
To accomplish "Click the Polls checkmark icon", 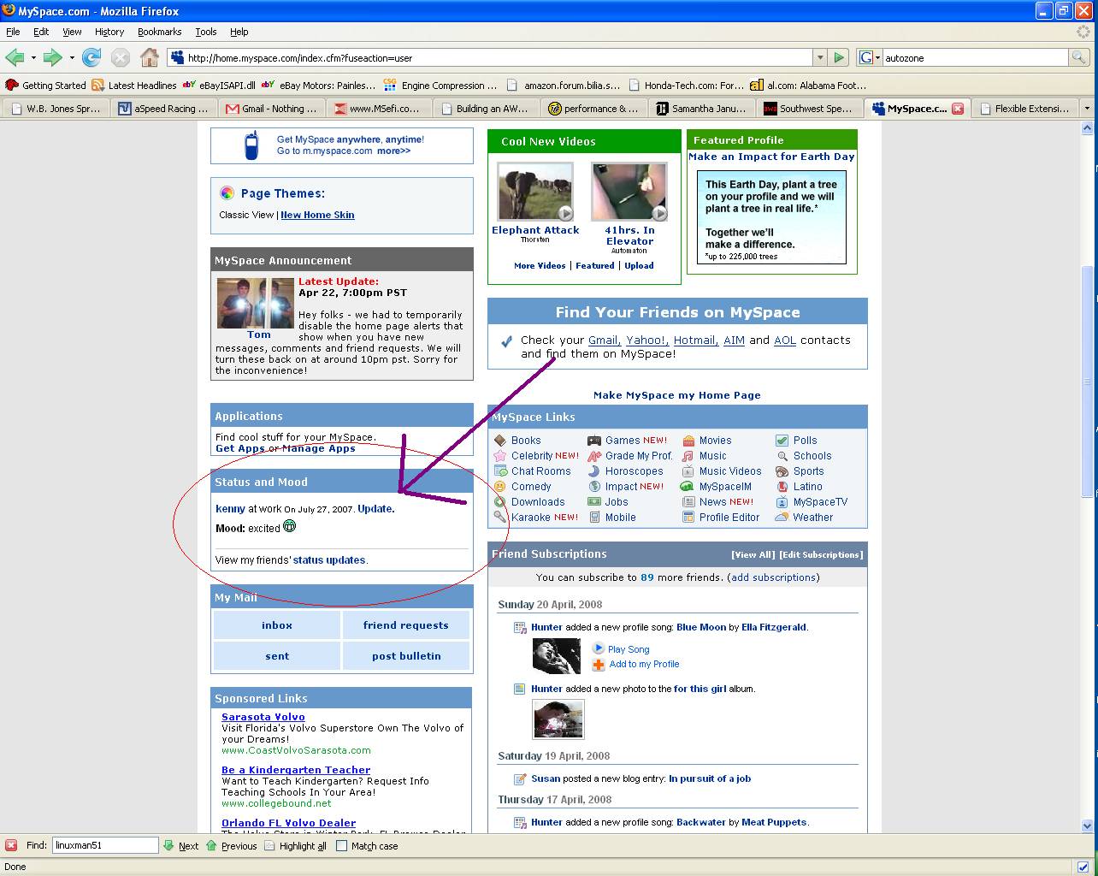I will click(782, 441).
